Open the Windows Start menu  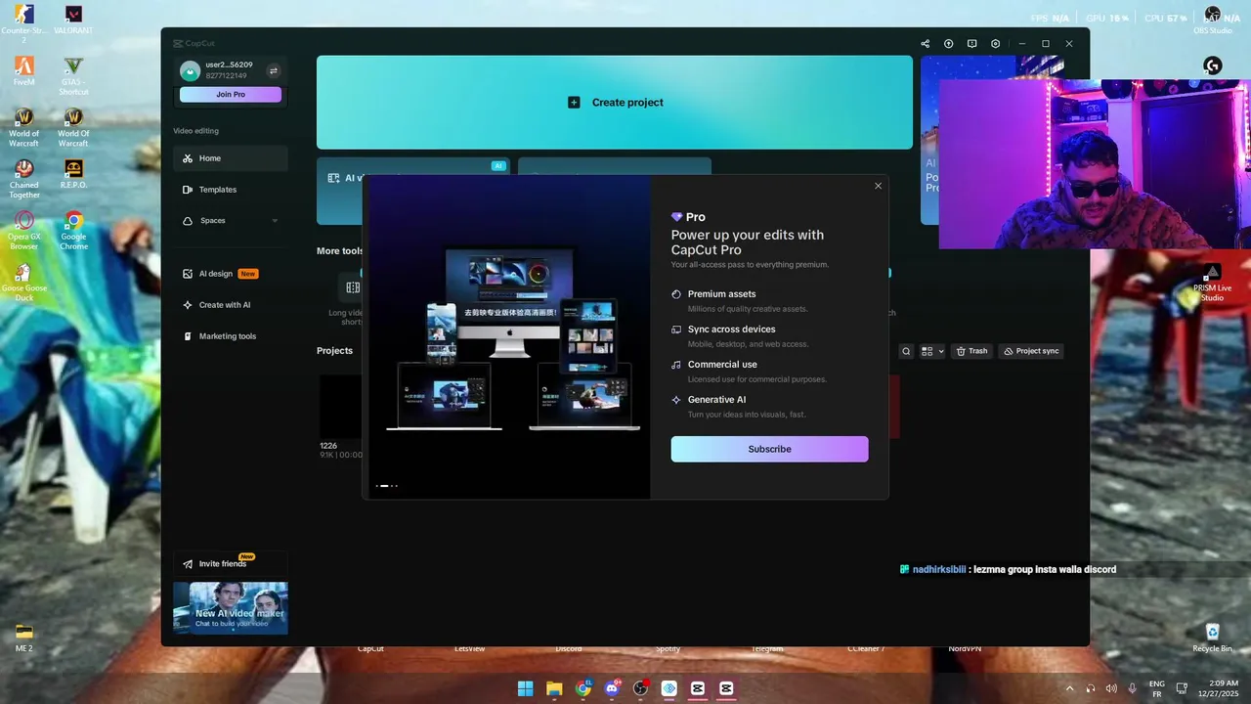pos(525,688)
